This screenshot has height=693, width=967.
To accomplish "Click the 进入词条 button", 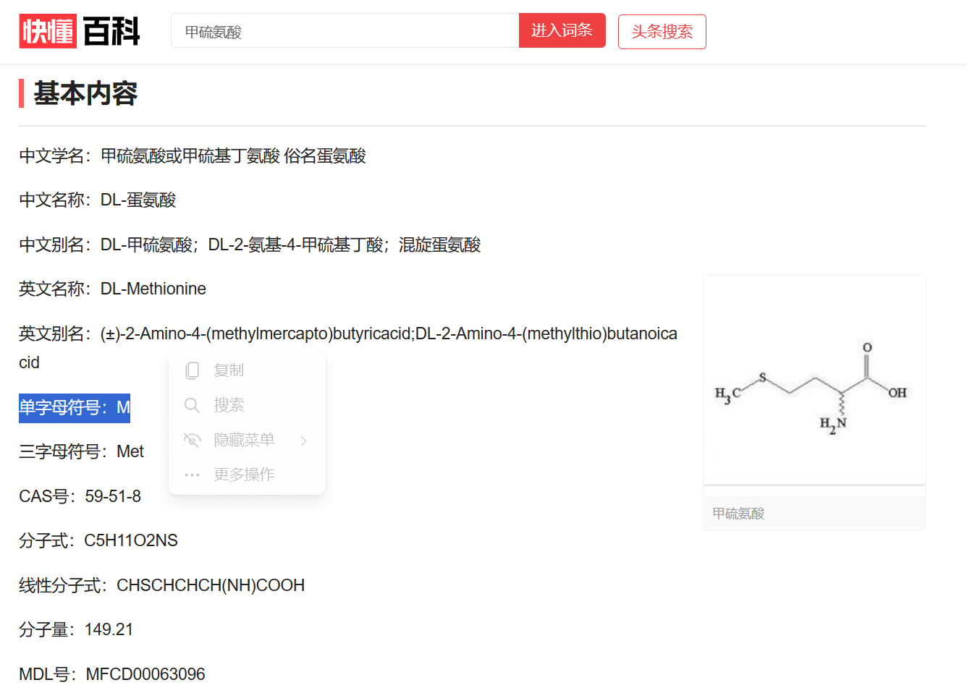I will 562,30.
